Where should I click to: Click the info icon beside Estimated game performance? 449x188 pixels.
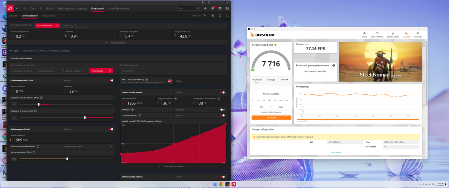(x=334, y=65)
